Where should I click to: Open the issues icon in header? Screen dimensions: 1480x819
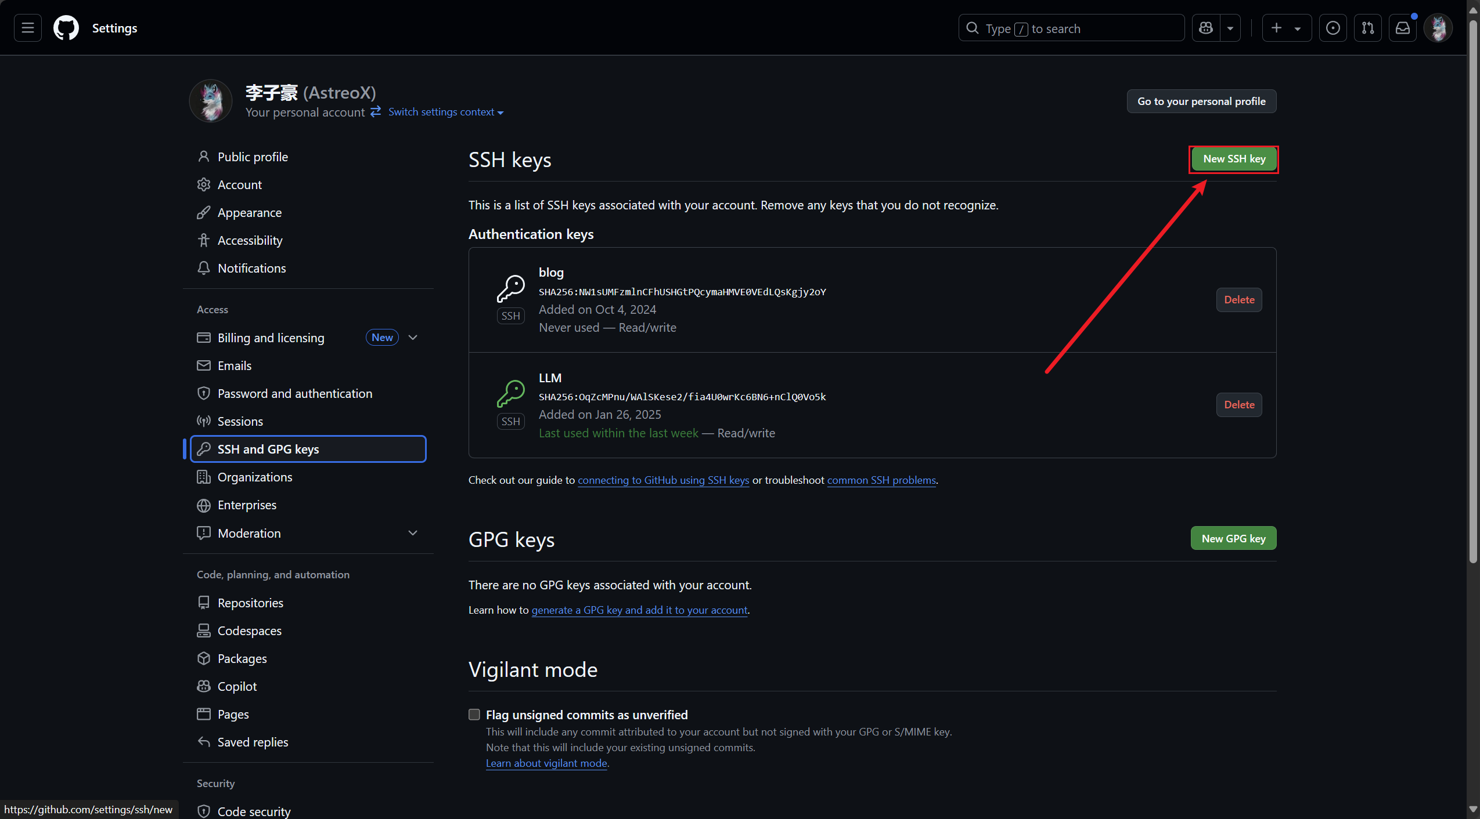pos(1333,28)
